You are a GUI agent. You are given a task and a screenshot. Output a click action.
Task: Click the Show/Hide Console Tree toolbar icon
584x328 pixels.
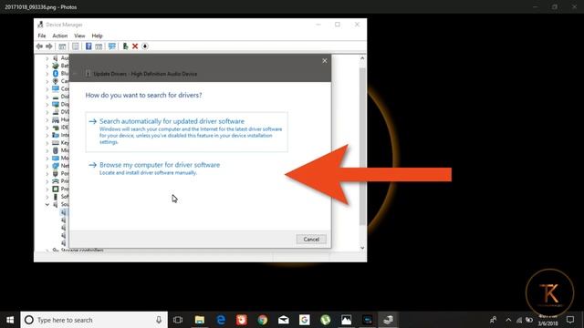(x=62, y=46)
